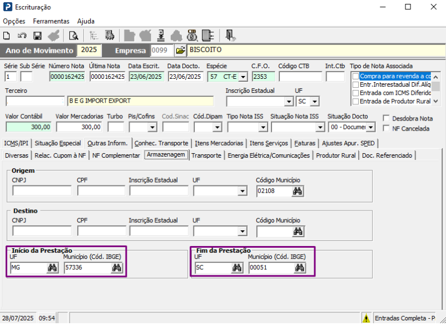Click binoculars search for Origem Código Município
Image resolution: width=446 pixels, height=326 pixels.
(298, 191)
